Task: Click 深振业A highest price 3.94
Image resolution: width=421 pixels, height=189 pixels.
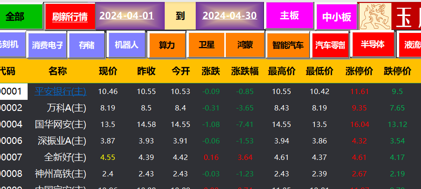Action: click(x=281, y=141)
